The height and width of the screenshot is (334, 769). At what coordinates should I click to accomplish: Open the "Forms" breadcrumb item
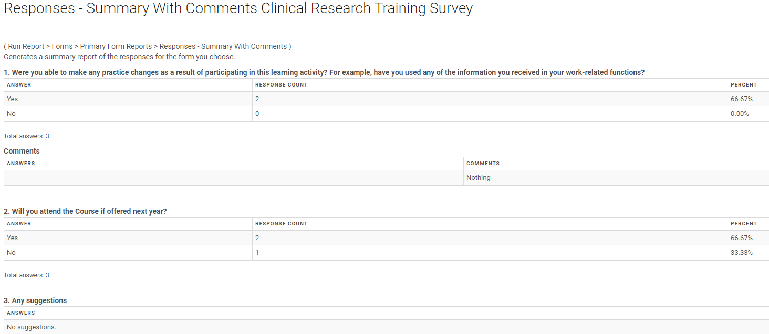62,46
